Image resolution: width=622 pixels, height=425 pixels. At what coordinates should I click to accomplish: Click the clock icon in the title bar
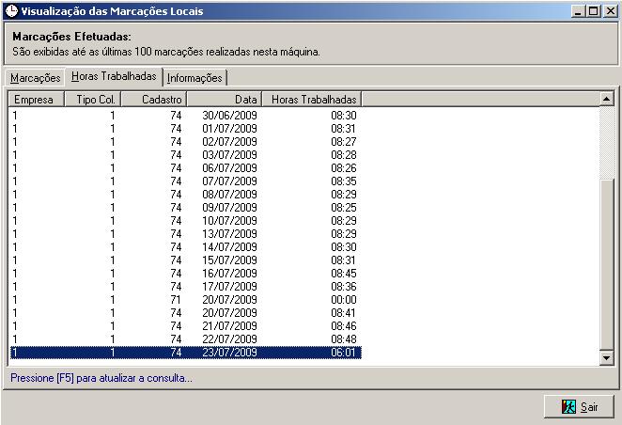coord(12,10)
